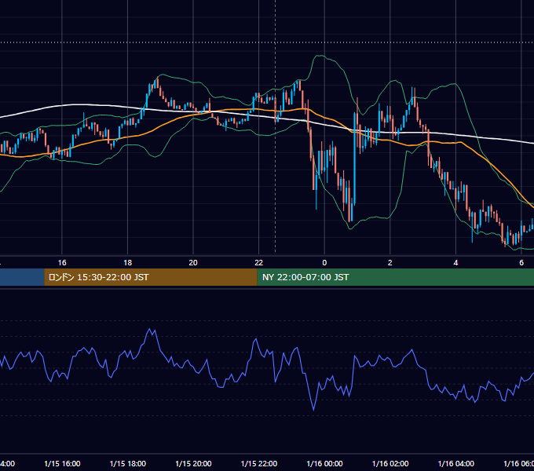Click the 4 hour label on the price chart axis
534x471 pixels.
coord(455,263)
